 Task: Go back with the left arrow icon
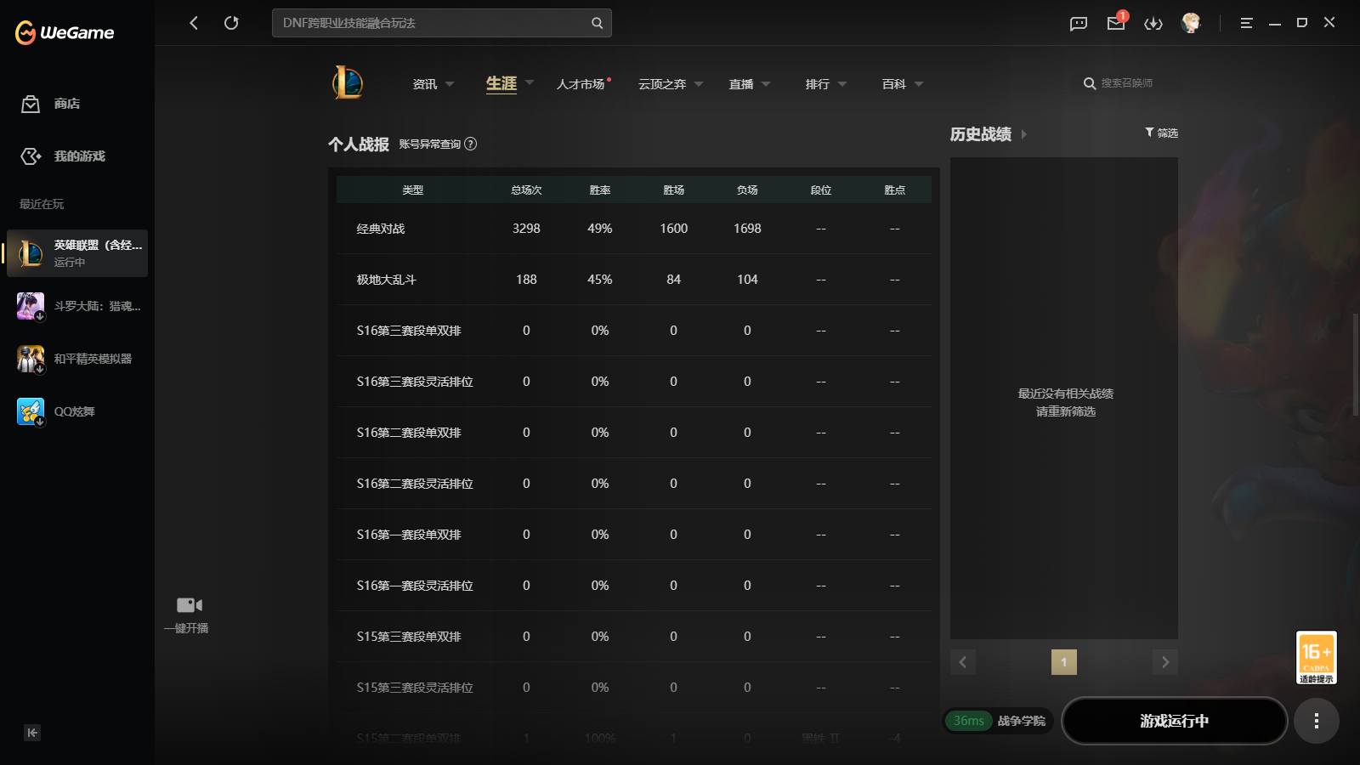coord(194,23)
